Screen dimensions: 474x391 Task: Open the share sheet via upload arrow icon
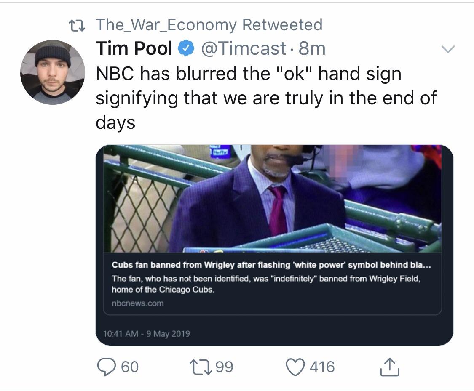click(x=389, y=367)
